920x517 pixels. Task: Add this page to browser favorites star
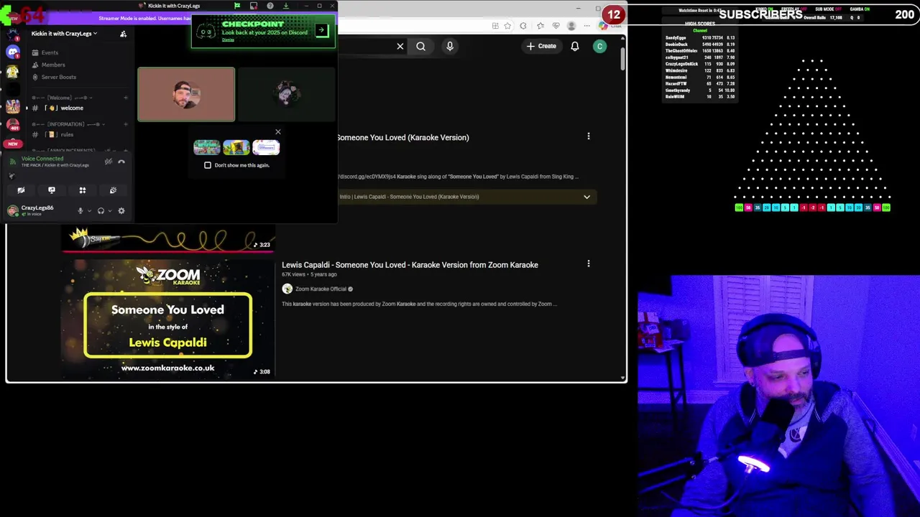[508, 26]
